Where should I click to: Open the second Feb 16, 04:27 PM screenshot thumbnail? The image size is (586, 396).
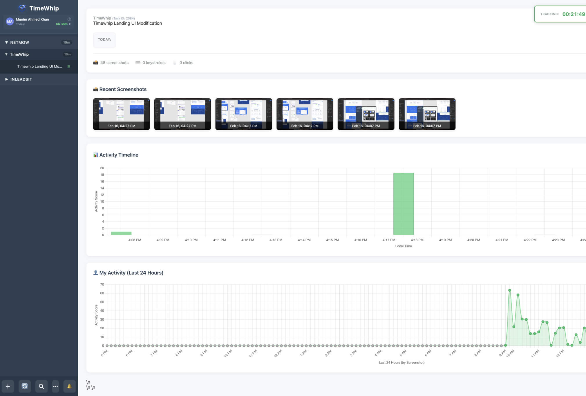point(182,114)
